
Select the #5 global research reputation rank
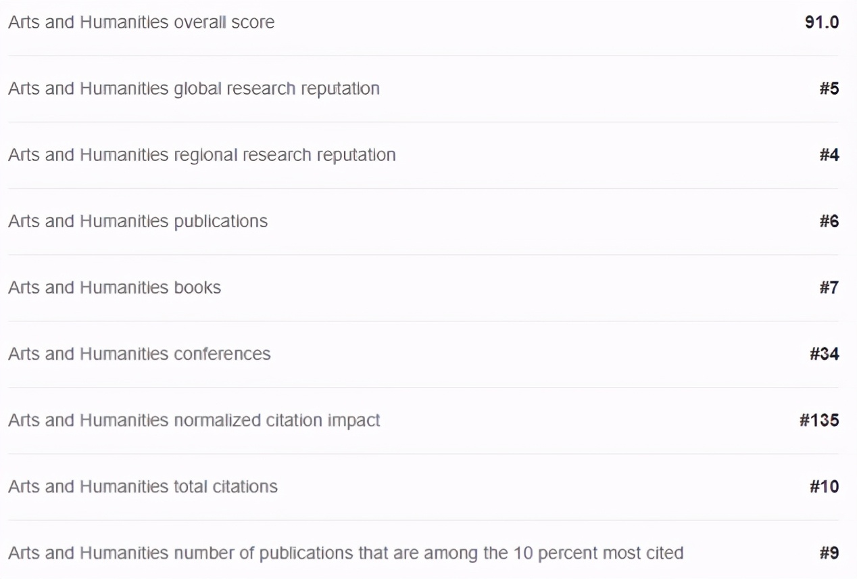(x=829, y=89)
